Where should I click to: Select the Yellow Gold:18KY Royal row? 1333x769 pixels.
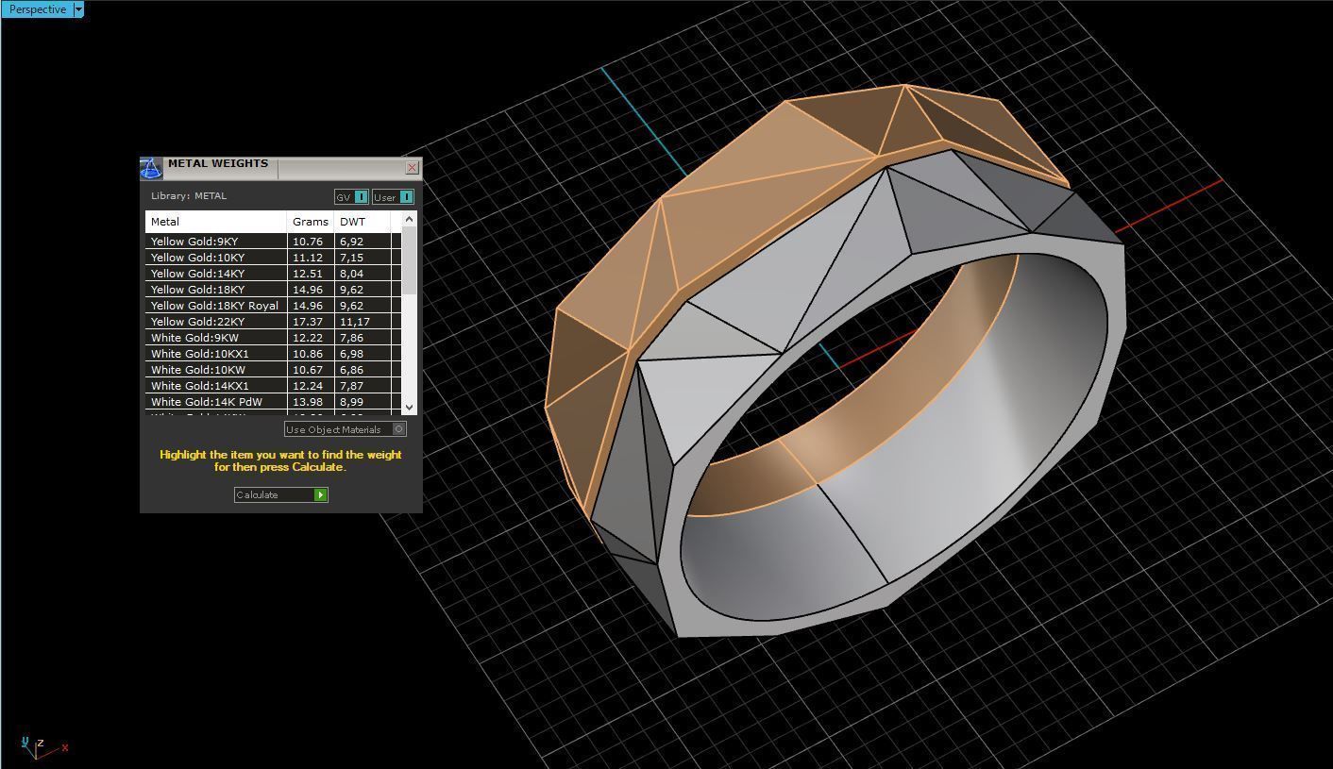click(273, 306)
